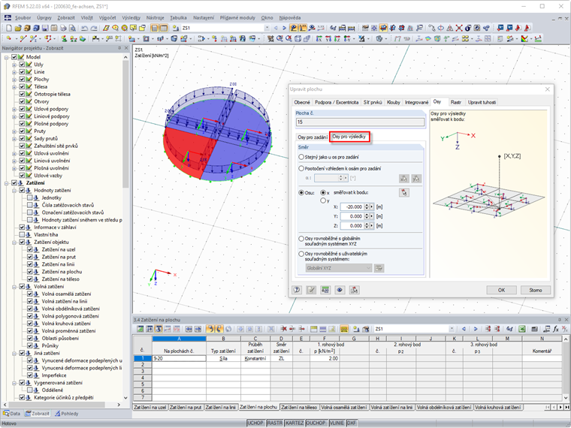Click the previous load case arrow in the top toolbar
571x428 pixels.
(276, 28)
